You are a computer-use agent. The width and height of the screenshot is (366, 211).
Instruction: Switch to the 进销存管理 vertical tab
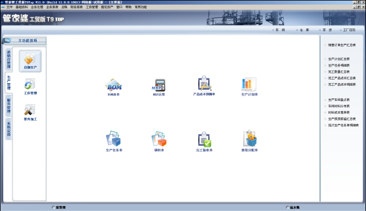[x=9, y=59]
